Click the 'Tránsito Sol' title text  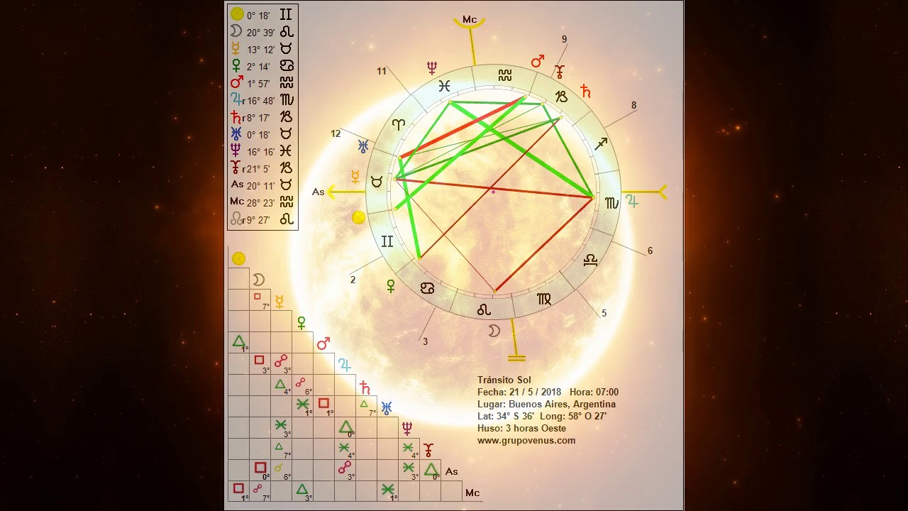(x=504, y=380)
